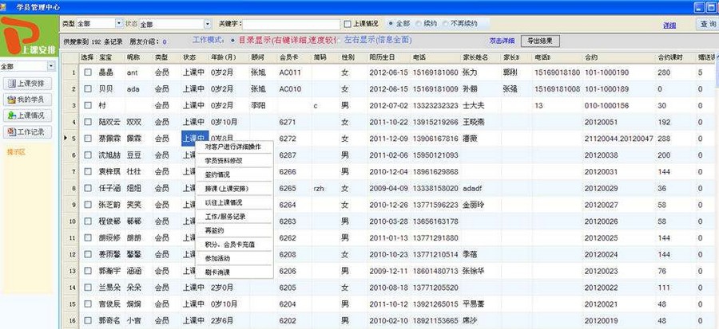719x329 pixels.
Task: Choose 对客户进行详细操作 from context menu
Action: click(234, 147)
